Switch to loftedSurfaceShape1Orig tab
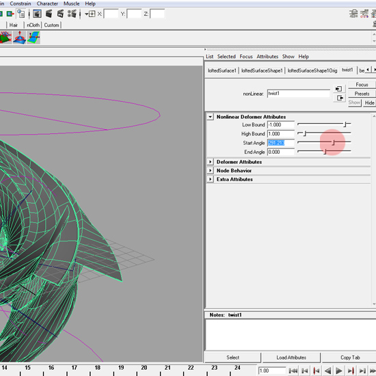The height and width of the screenshot is (376, 376). [x=312, y=70]
